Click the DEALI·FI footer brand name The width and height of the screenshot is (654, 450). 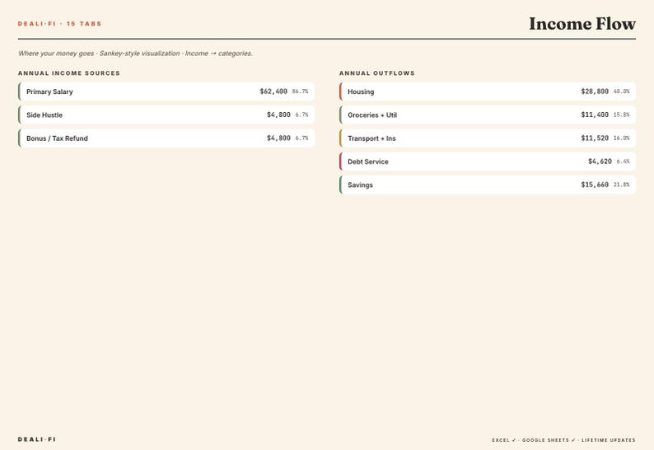coord(37,439)
